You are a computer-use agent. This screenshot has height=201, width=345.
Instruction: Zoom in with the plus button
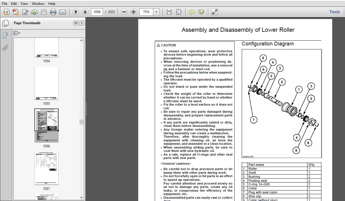tap(133, 12)
